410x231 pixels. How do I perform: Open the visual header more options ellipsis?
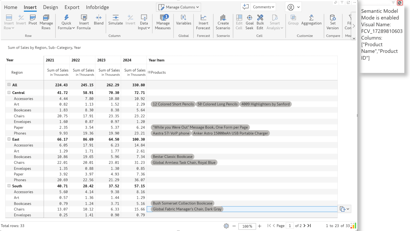coord(355,3)
